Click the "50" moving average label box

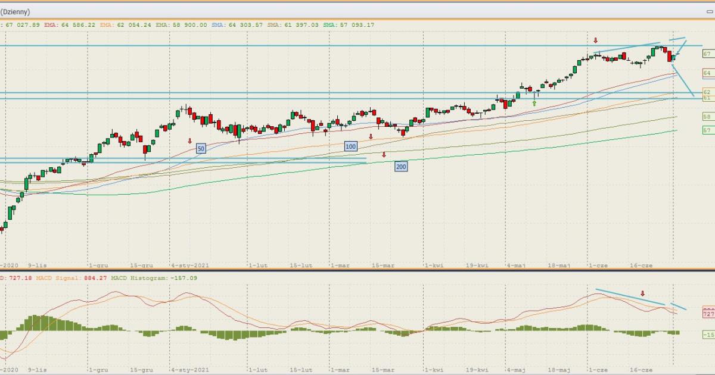[201, 148]
